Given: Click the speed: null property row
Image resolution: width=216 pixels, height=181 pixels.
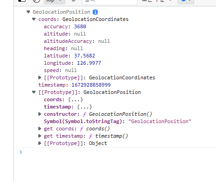Looking at the screenshot, I should point(60,70).
